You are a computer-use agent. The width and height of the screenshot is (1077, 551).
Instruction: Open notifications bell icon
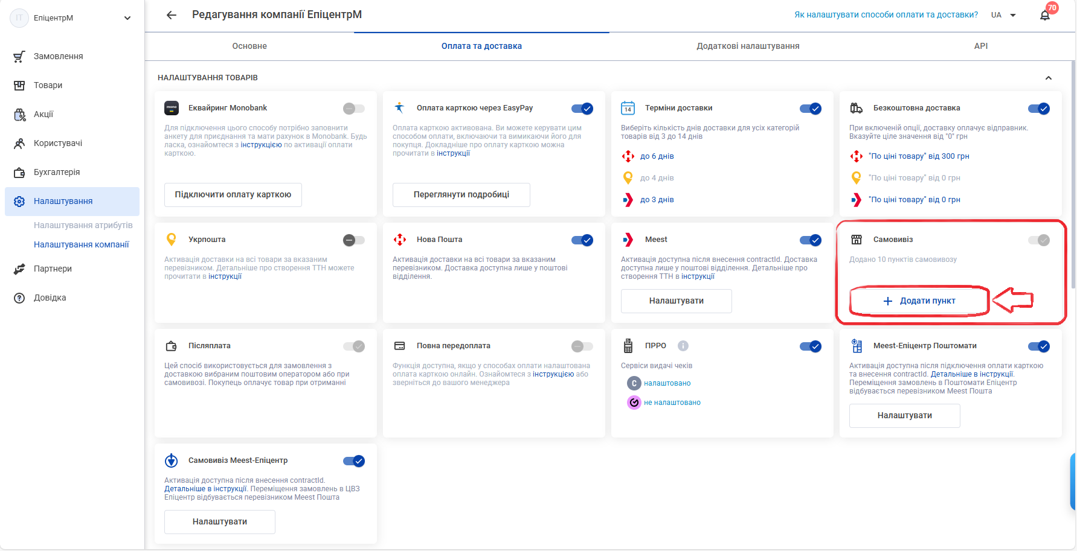(1045, 15)
